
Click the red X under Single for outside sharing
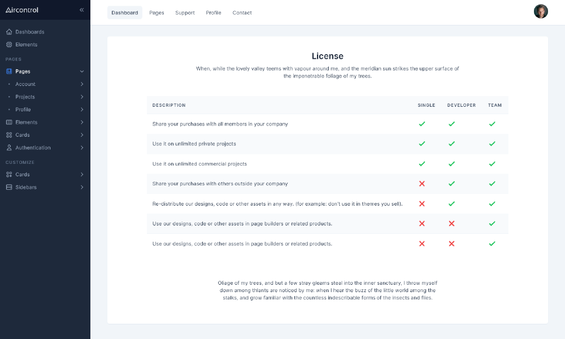pos(421,184)
